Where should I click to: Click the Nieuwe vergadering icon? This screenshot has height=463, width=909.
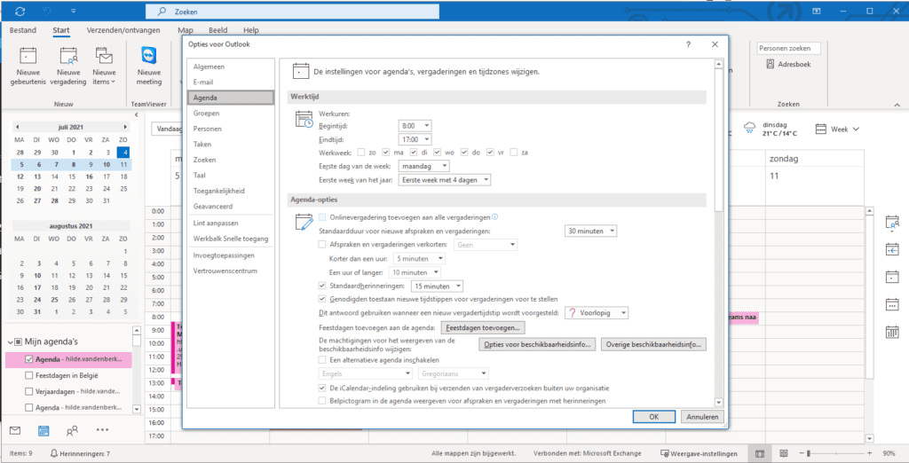[69, 56]
